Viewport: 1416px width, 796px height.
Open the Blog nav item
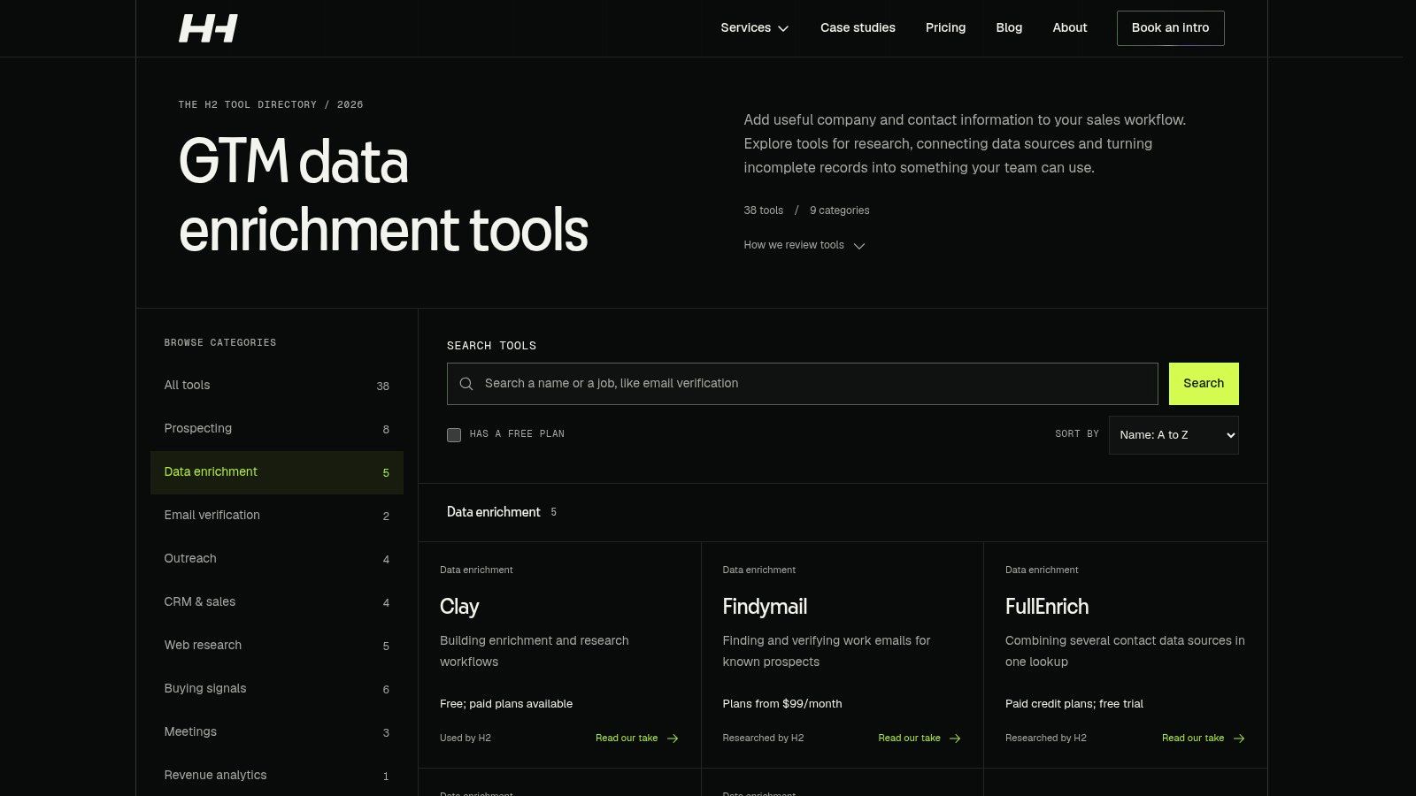tap(1009, 27)
